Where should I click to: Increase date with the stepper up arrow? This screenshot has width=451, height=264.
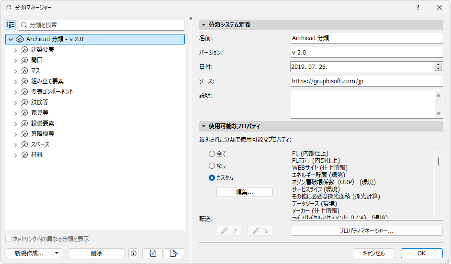point(439,65)
